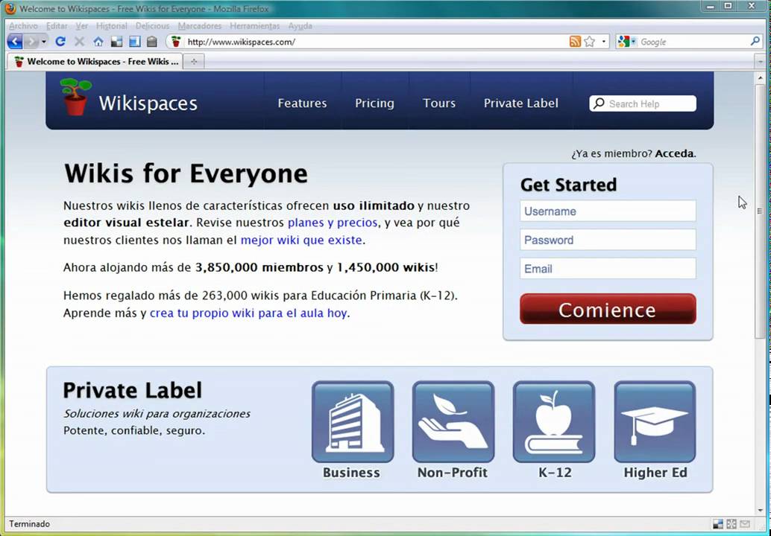Click the Firefox icon in the title bar

click(x=10, y=9)
